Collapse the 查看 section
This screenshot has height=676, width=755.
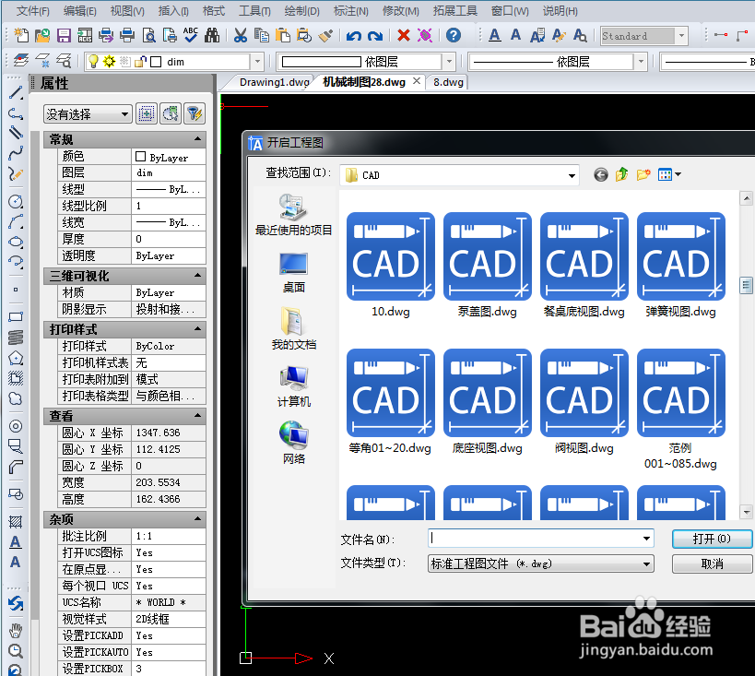click(197, 415)
